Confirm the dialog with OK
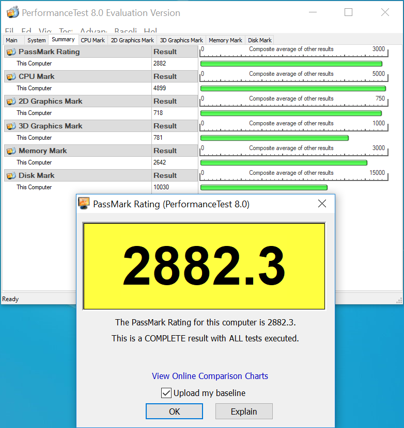The image size is (404, 428). [174, 411]
